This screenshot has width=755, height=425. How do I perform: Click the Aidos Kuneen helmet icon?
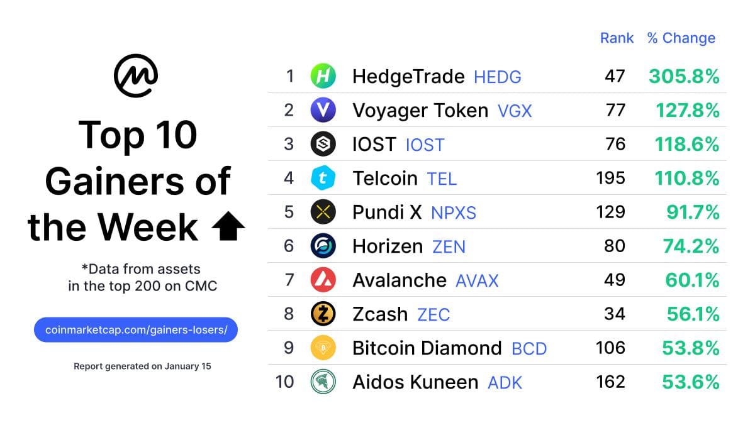(323, 382)
